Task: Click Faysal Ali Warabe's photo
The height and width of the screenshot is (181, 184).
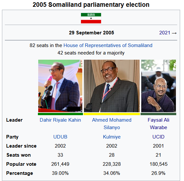Action: coord(158,86)
